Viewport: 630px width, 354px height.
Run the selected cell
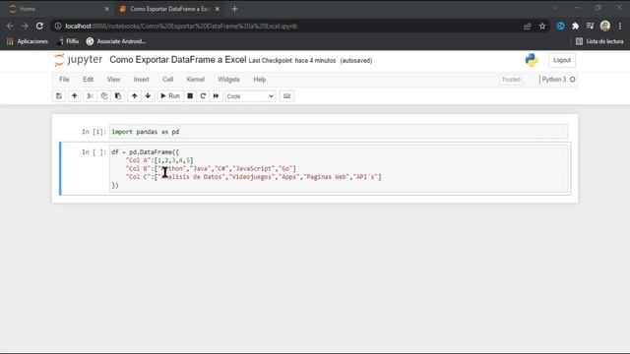[170, 96]
